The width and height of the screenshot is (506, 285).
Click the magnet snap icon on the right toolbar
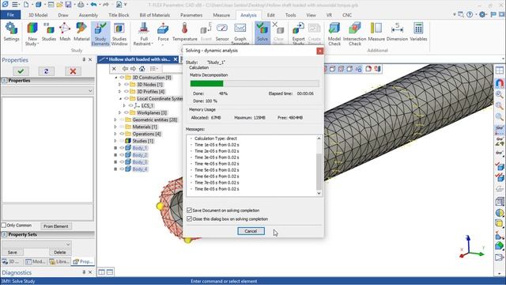pos(499,83)
